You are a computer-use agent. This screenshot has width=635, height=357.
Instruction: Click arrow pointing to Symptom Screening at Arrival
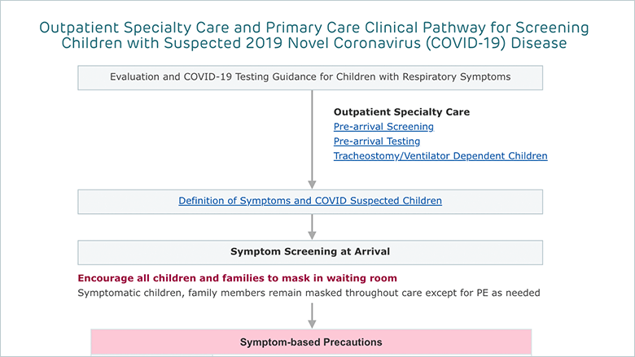(312, 227)
